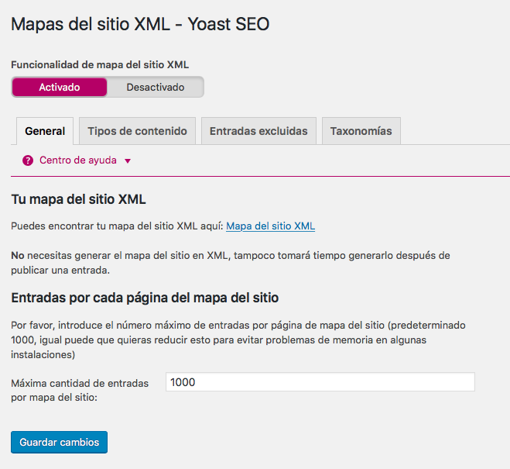
Task: Click the Entradas por cada página heading
Action: coord(145,297)
